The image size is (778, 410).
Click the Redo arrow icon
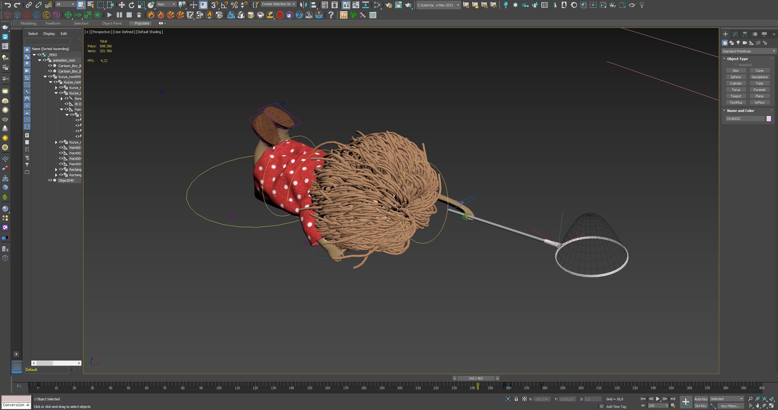[17, 5]
